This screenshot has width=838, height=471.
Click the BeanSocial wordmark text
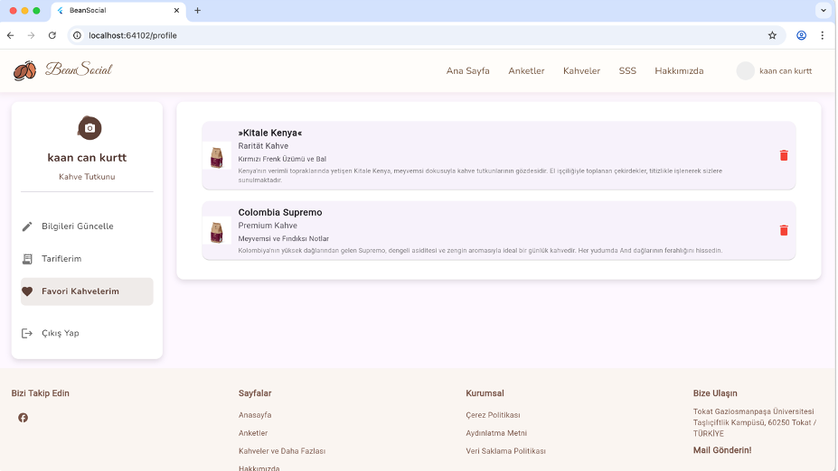pos(79,69)
